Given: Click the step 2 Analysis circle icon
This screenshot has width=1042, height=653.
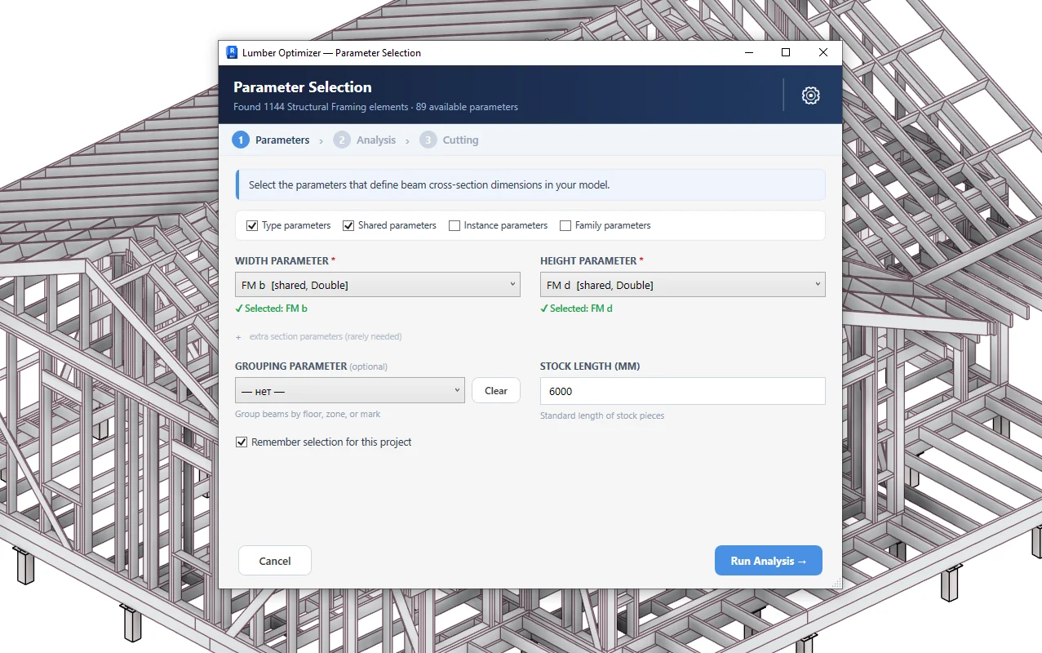Looking at the screenshot, I should (x=341, y=140).
